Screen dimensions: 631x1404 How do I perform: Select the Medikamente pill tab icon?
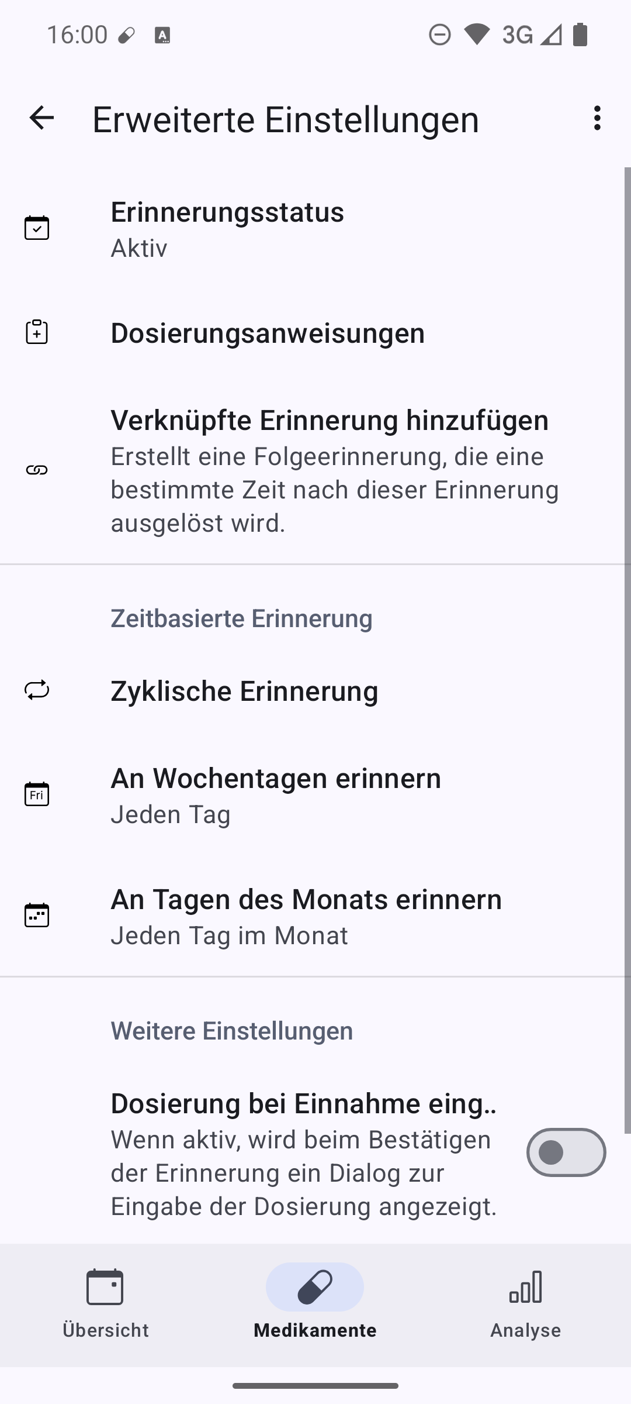coord(315,1287)
